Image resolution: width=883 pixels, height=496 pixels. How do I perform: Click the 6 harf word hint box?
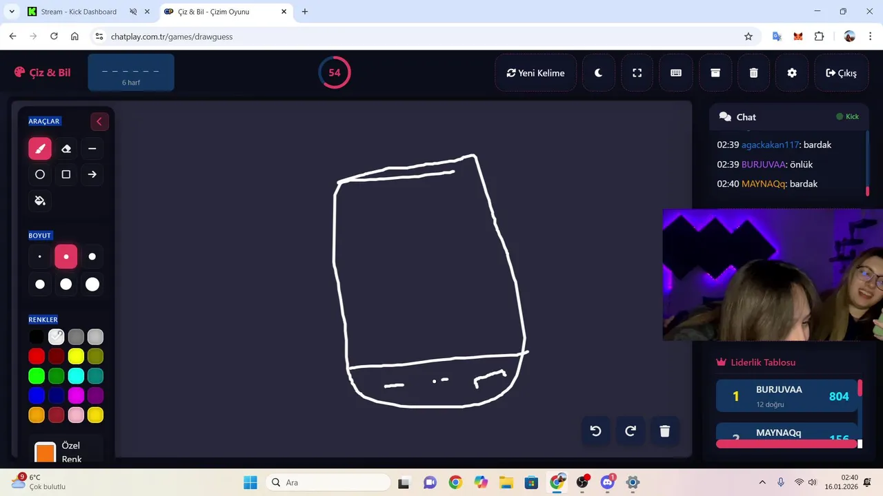pyautogui.click(x=131, y=73)
